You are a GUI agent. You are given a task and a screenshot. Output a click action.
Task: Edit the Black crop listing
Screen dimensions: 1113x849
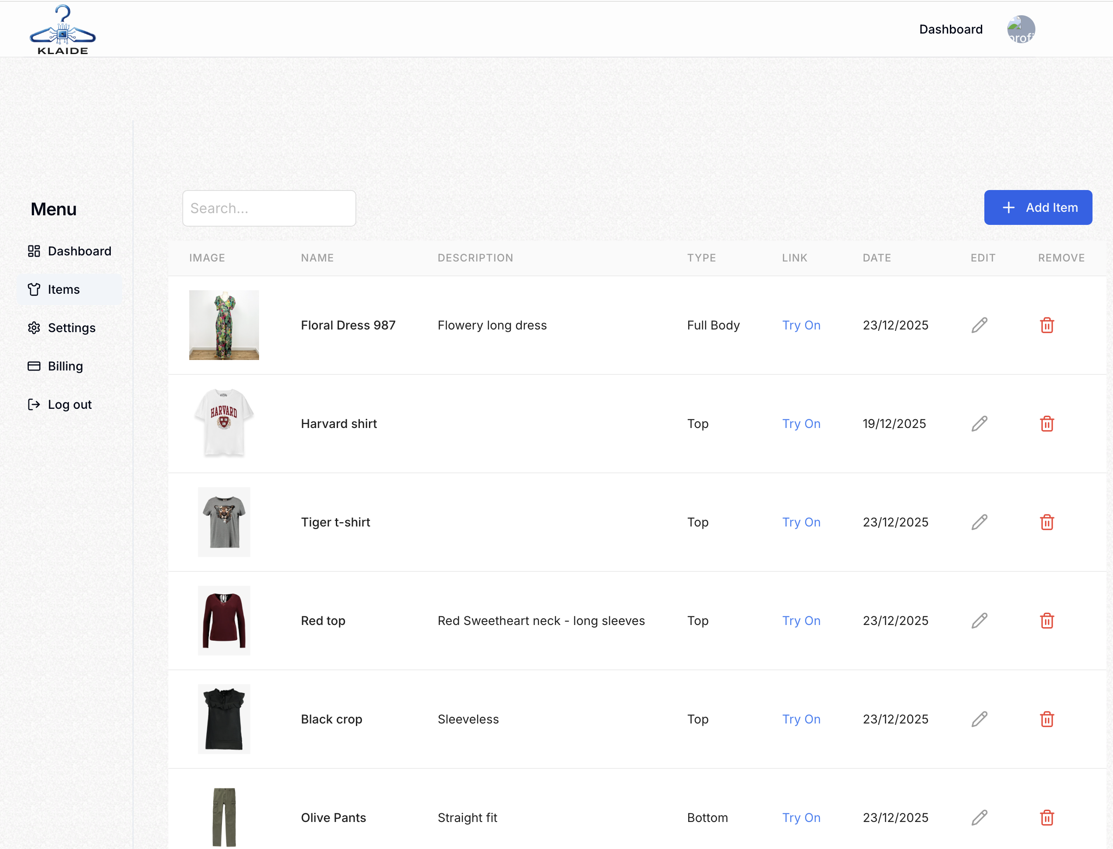coord(979,719)
